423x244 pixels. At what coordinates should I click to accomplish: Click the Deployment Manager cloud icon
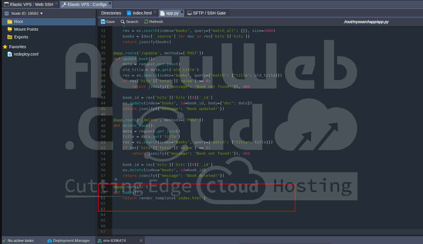[x=50, y=241]
